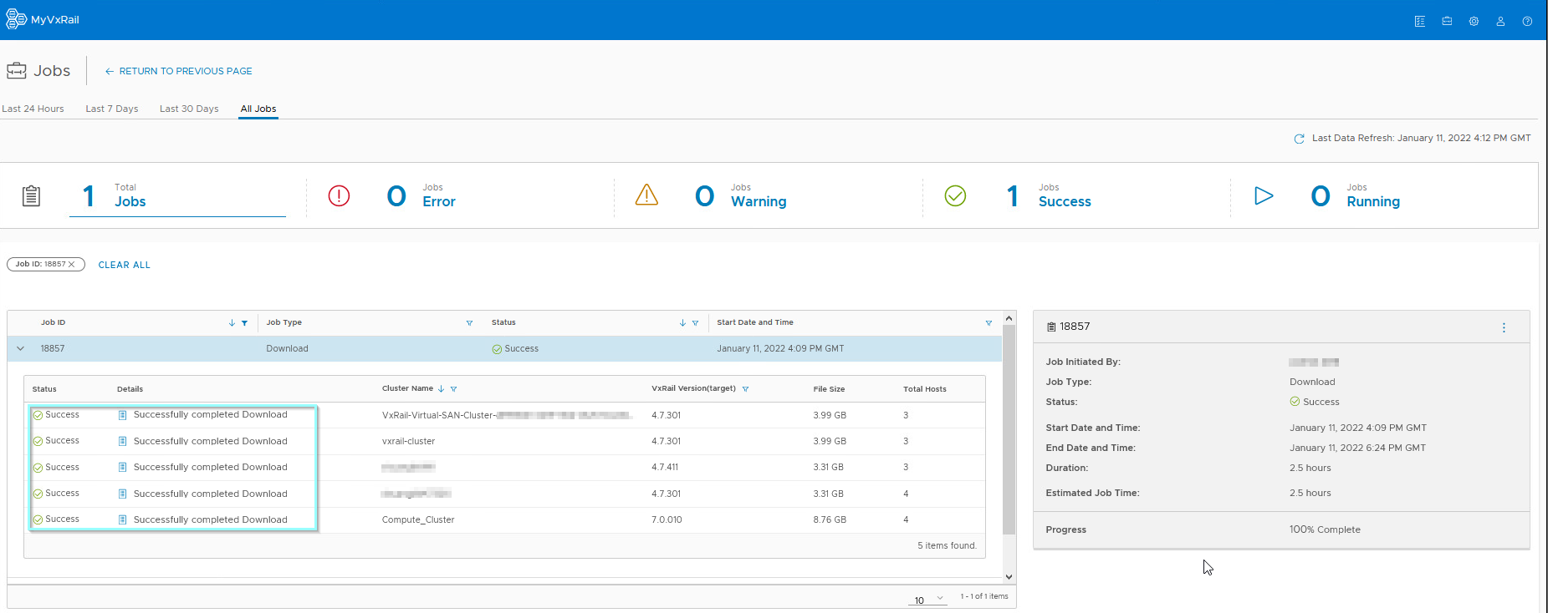Collapse the job 18857 row
Screen dimensions: 1548x613
click(x=20, y=348)
